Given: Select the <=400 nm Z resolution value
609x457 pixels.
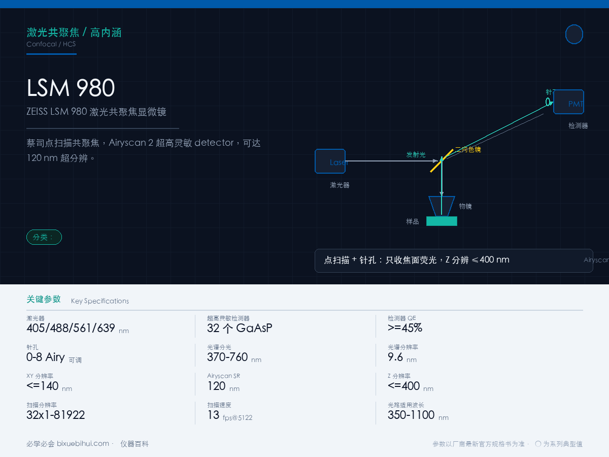Looking at the screenshot, I should (x=411, y=386).
